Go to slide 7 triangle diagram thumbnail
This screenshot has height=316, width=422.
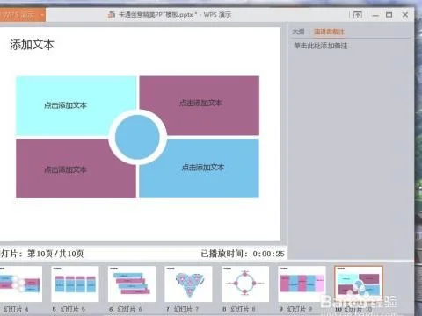188,284
